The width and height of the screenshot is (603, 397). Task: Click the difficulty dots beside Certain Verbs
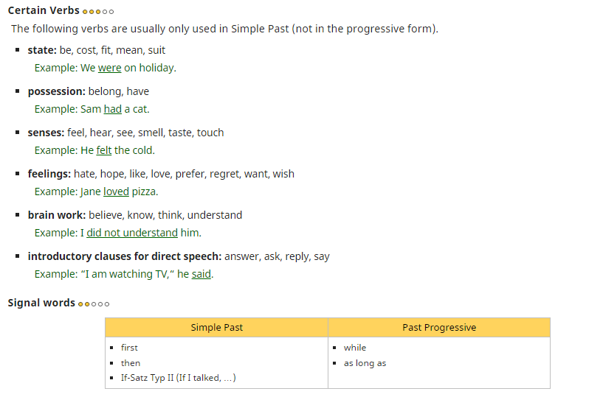pyautogui.click(x=98, y=12)
